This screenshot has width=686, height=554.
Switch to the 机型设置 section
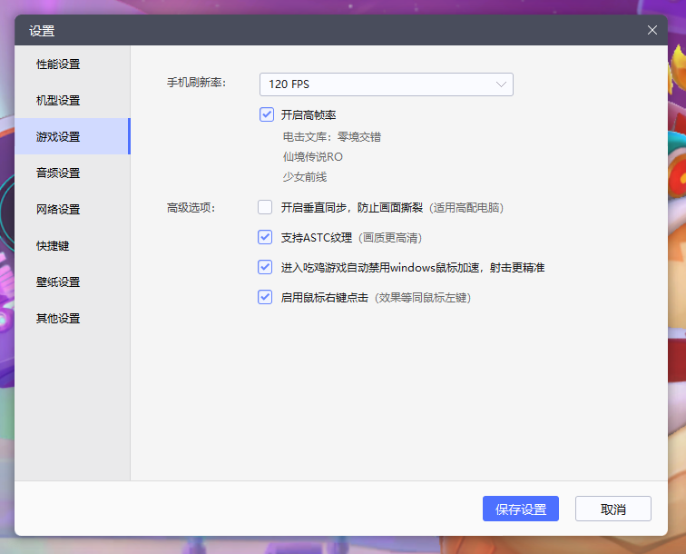pyautogui.click(x=58, y=101)
